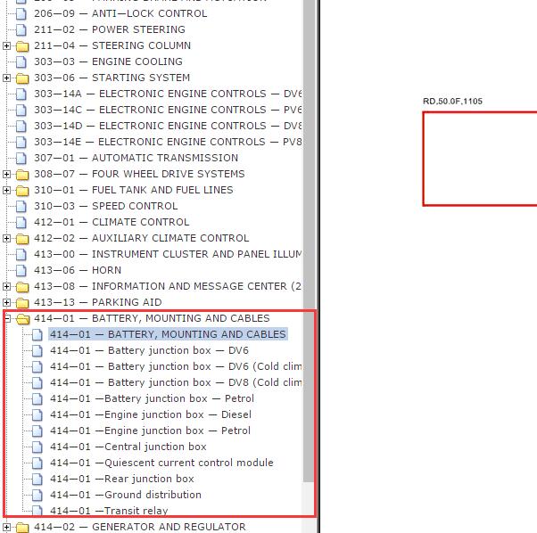Select 413-06 HORN entry
Viewport: 537px width, 533px height.
pos(78,271)
